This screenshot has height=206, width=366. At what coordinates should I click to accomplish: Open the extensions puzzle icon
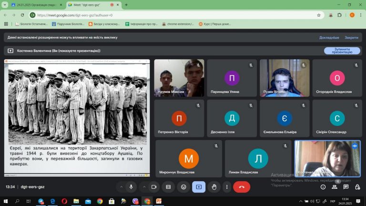point(340,15)
